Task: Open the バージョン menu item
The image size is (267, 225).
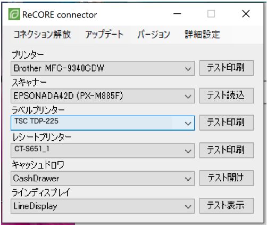Action: 154,34
